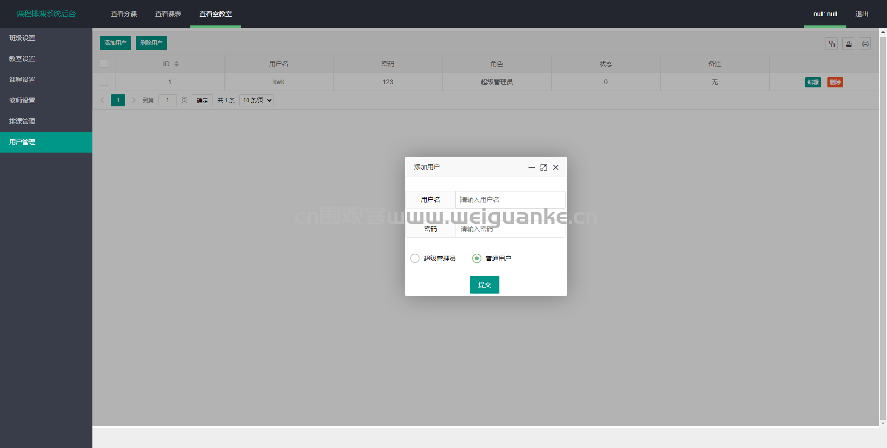Image resolution: width=887 pixels, height=448 pixels.
Task: Click the print table icon
Action: (865, 43)
